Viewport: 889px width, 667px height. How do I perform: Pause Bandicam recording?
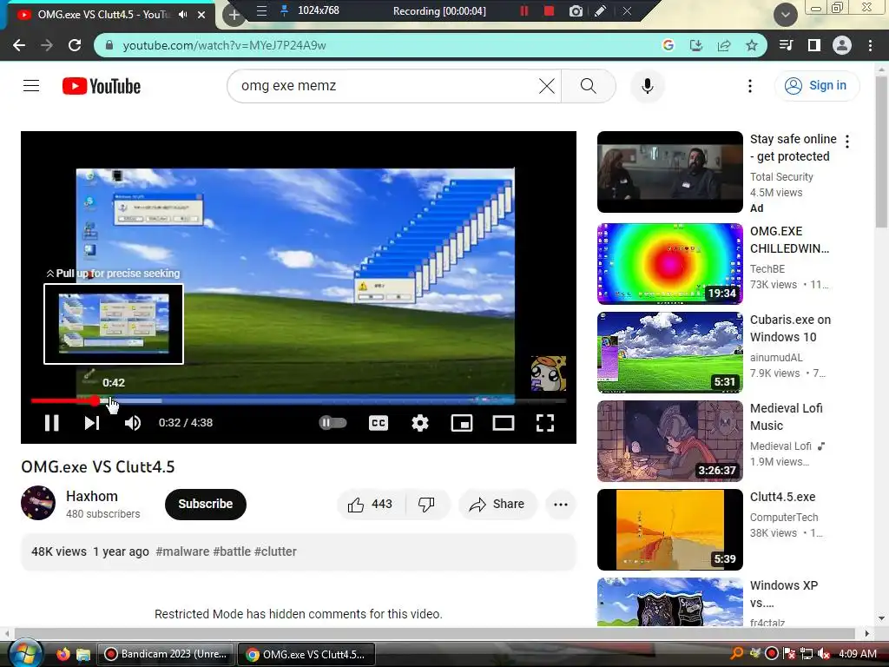524,10
